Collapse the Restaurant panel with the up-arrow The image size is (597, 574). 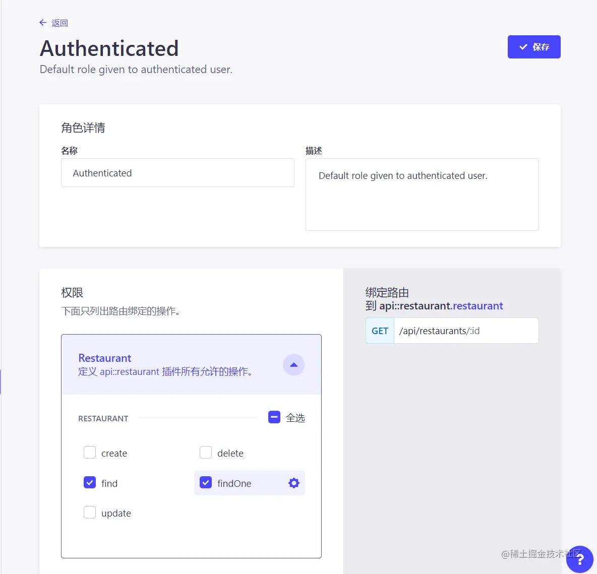pos(293,364)
